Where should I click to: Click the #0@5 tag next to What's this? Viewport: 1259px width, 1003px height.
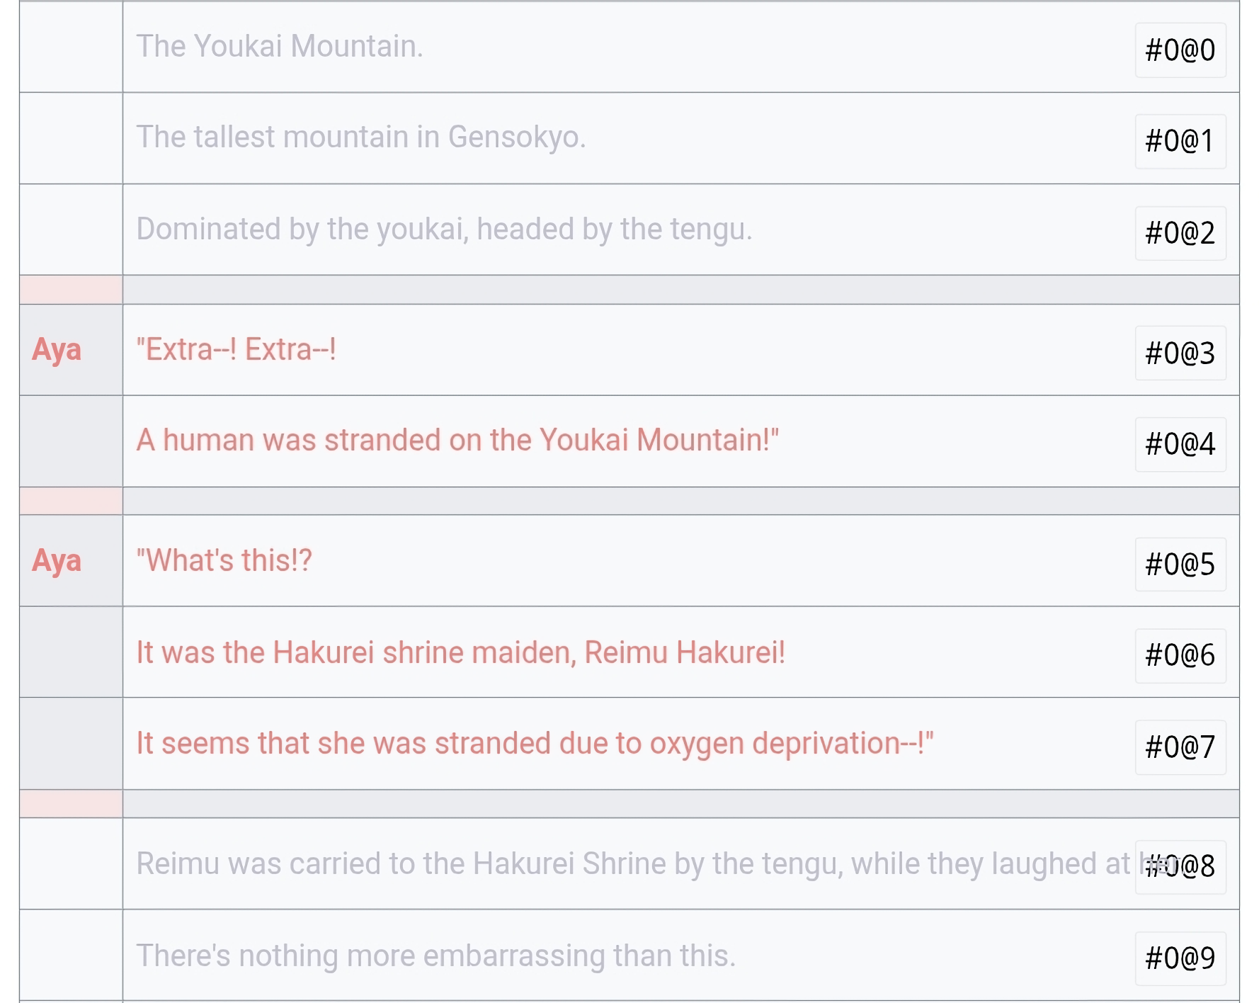(x=1180, y=565)
